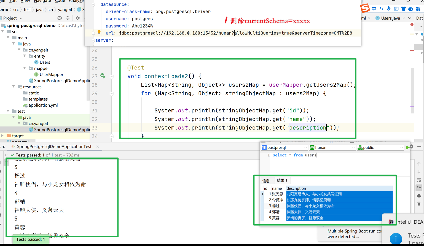This screenshot has height=246, width=424.
Task: Click IntelliJ IDEA icon in notification popup
Action: [x=391, y=222]
